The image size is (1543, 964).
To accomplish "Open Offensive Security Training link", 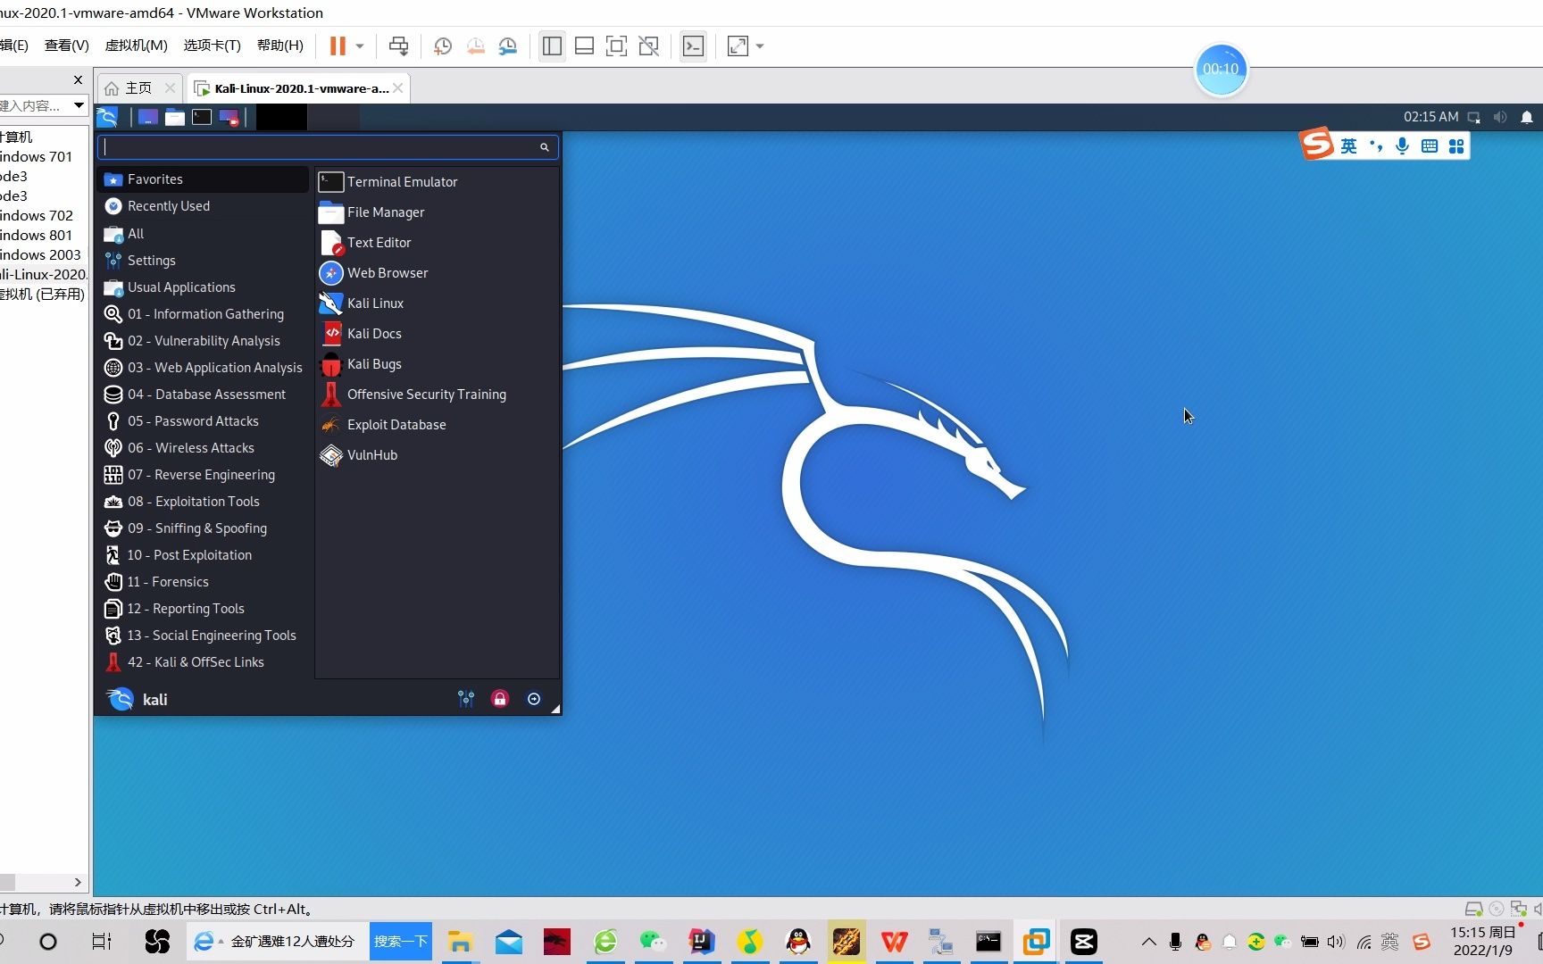I will [437, 395].
